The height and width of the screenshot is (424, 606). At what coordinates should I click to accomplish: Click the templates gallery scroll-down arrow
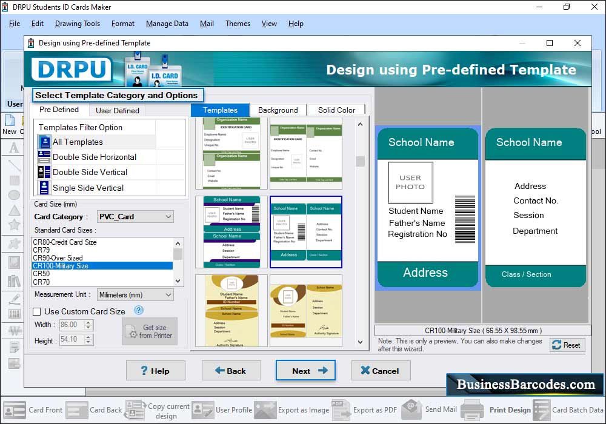click(360, 342)
